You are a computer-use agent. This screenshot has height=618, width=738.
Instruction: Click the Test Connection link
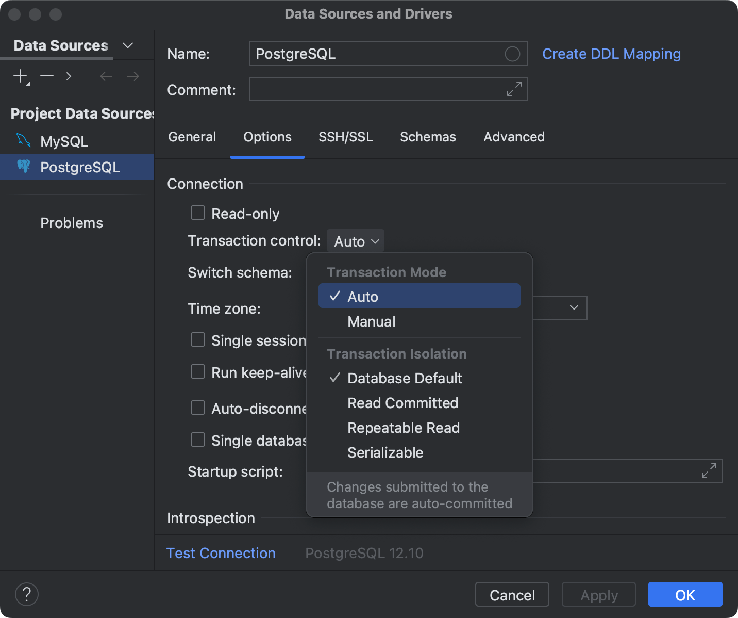(x=221, y=552)
